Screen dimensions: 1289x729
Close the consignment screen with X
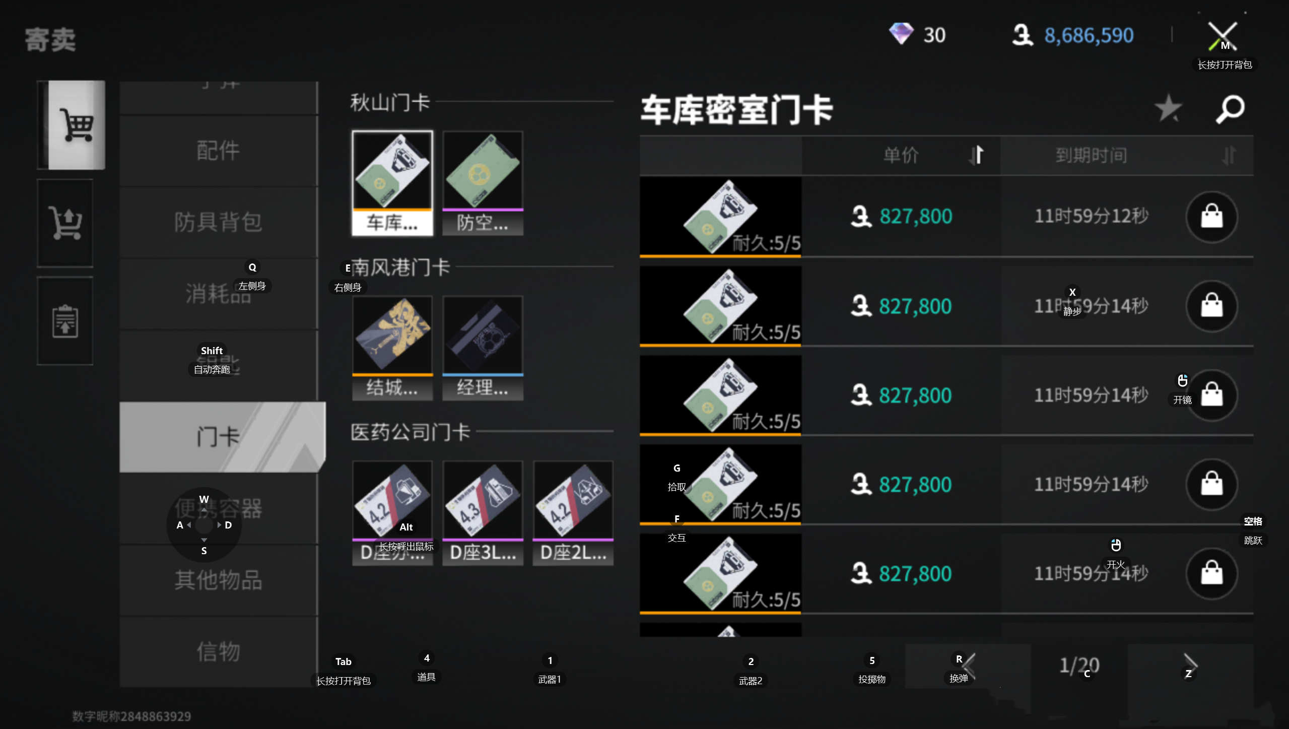point(1222,35)
